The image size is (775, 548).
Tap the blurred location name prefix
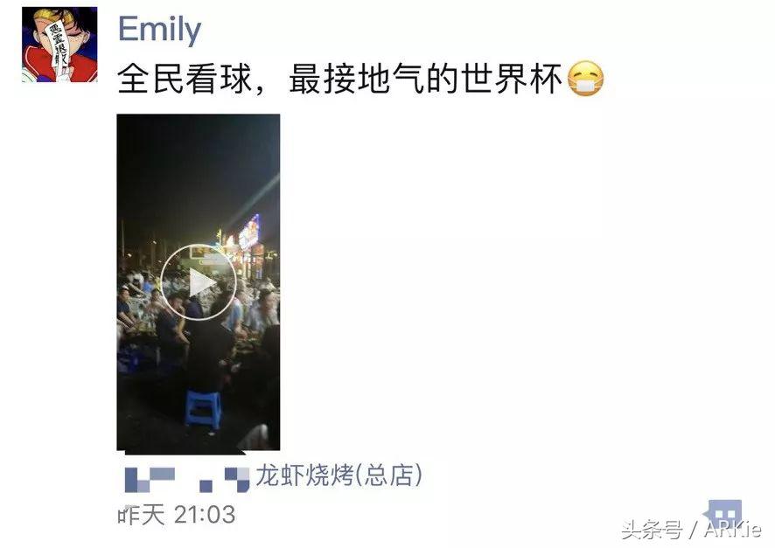(x=187, y=479)
